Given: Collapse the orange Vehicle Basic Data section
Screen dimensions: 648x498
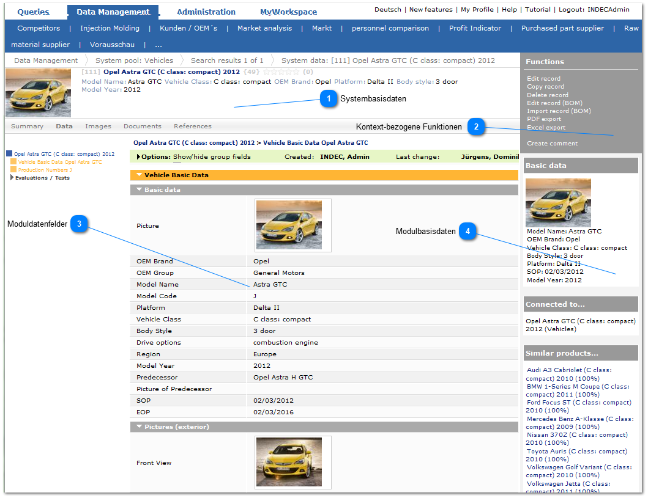Looking at the screenshot, I should 140,175.
